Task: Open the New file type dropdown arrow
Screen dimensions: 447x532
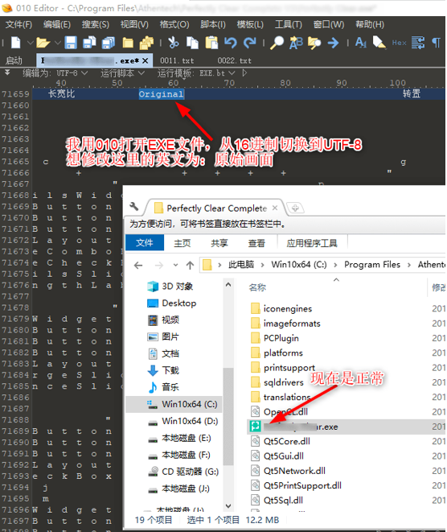Action: pyautogui.click(x=31, y=43)
